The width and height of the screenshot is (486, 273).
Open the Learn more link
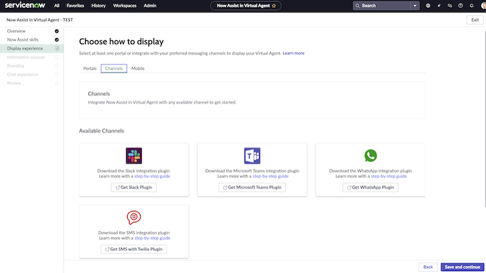(294, 53)
